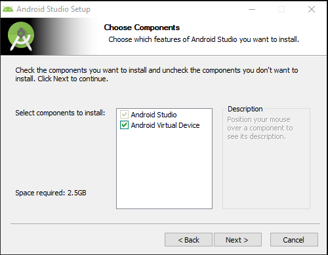Click the Choose Components heading
The height and width of the screenshot is (255, 328).
pyautogui.click(x=142, y=28)
